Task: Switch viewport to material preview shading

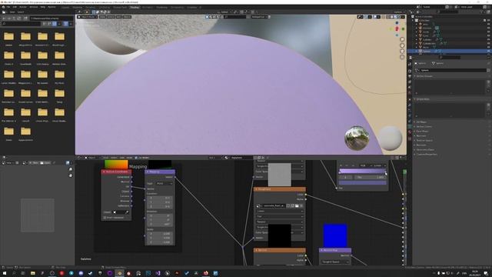Action: [x=395, y=17]
